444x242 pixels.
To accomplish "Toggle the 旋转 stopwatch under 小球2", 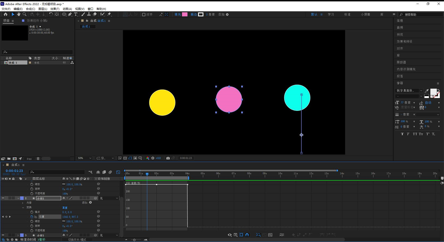I will 32,226.
